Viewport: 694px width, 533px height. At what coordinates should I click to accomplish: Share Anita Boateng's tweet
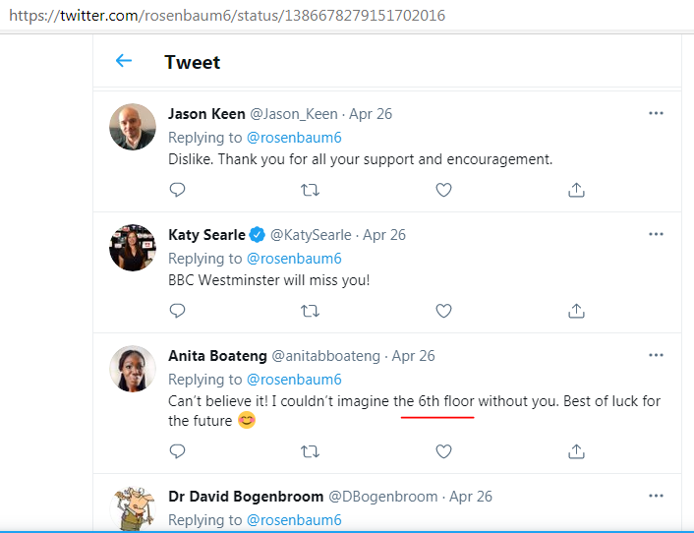(x=576, y=451)
